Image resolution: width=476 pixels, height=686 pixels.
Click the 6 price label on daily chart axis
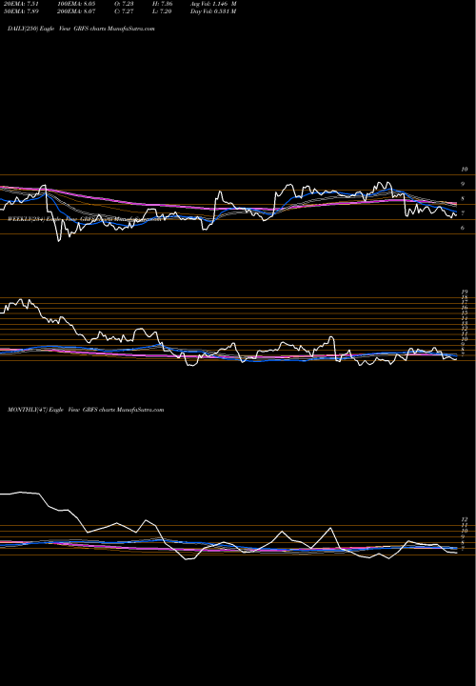click(465, 228)
